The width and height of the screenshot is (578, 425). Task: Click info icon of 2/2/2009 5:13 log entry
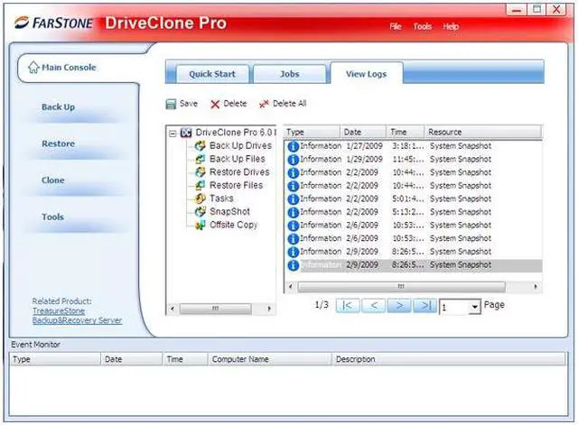[x=293, y=213]
